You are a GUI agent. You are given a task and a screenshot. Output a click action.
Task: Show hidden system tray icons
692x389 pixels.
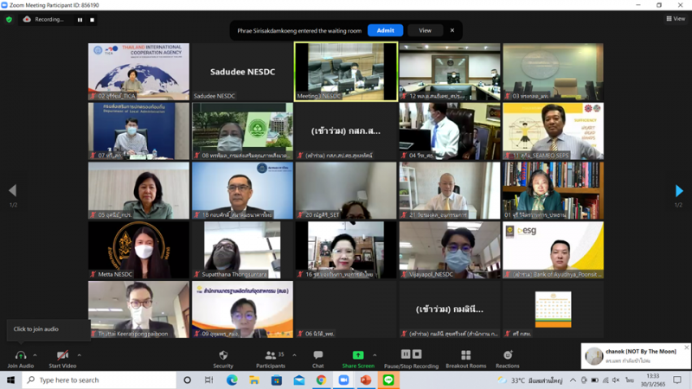[573, 379]
